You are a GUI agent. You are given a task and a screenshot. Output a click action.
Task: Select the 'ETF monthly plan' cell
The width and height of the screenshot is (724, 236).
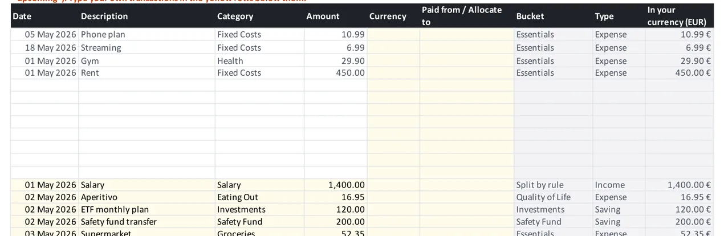coord(147,209)
